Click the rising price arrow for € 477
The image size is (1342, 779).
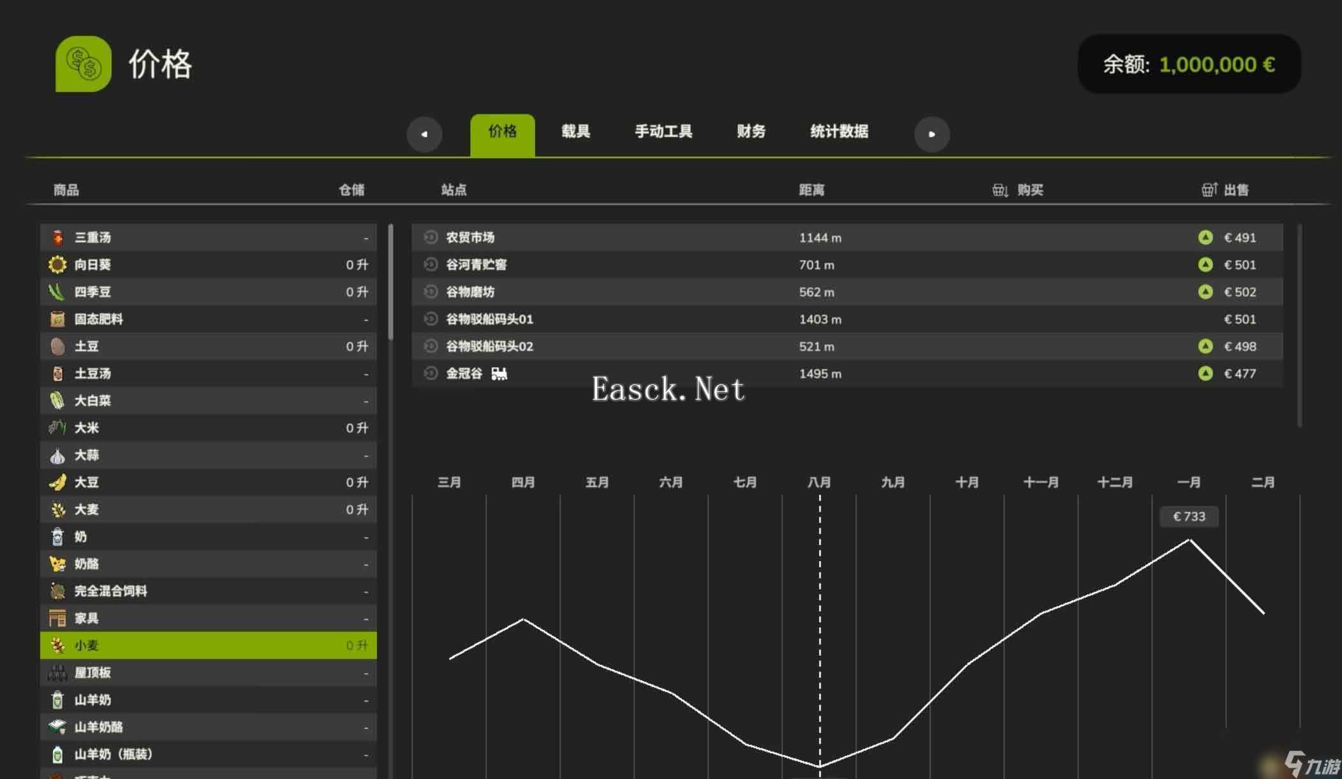click(x=1205, y=374)
